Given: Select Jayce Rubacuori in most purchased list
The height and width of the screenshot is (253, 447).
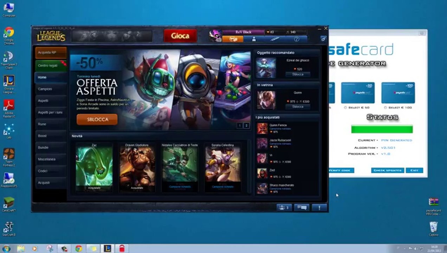Looking at the screenshot, I should coord(287,143).
